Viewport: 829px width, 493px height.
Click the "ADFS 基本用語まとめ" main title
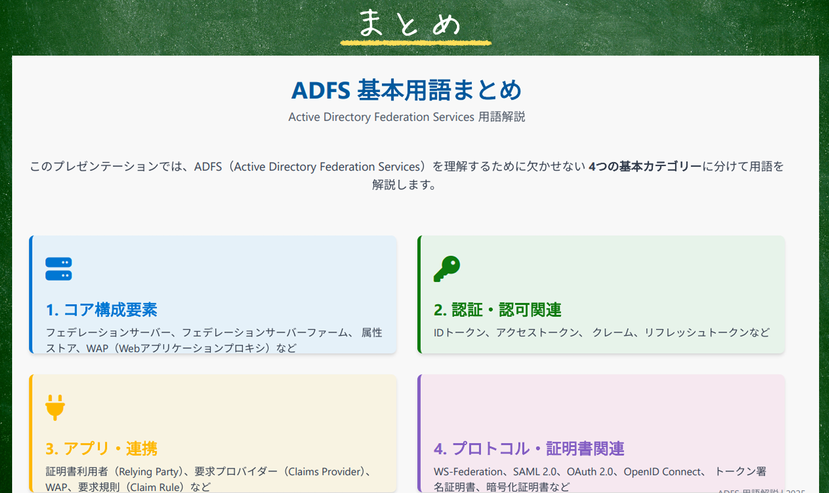(406, 90)
